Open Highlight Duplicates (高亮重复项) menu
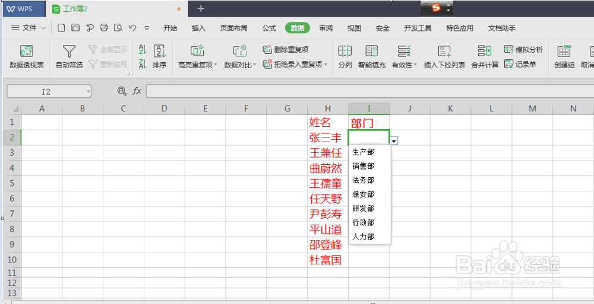The width and height of the screenshot is (594, 304). [x=197, y=57]
